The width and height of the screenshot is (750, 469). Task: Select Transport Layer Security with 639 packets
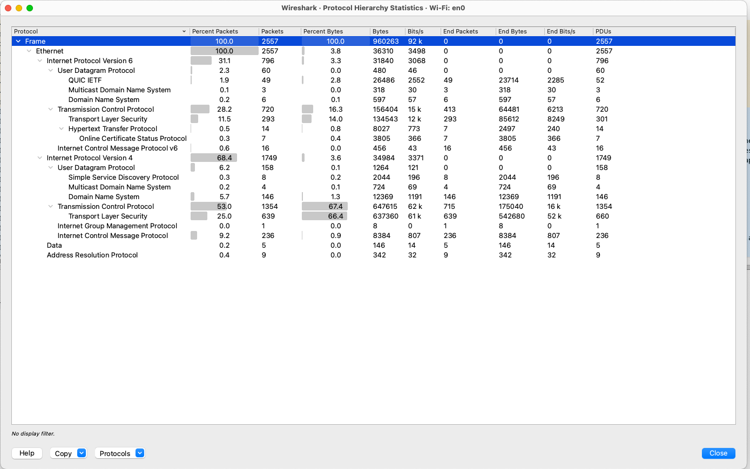click(x=374, y=216)
